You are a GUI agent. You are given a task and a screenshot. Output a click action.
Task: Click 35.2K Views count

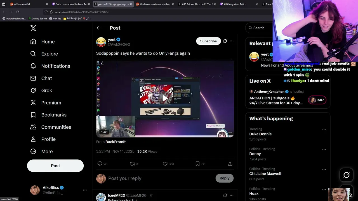point(147,151)
